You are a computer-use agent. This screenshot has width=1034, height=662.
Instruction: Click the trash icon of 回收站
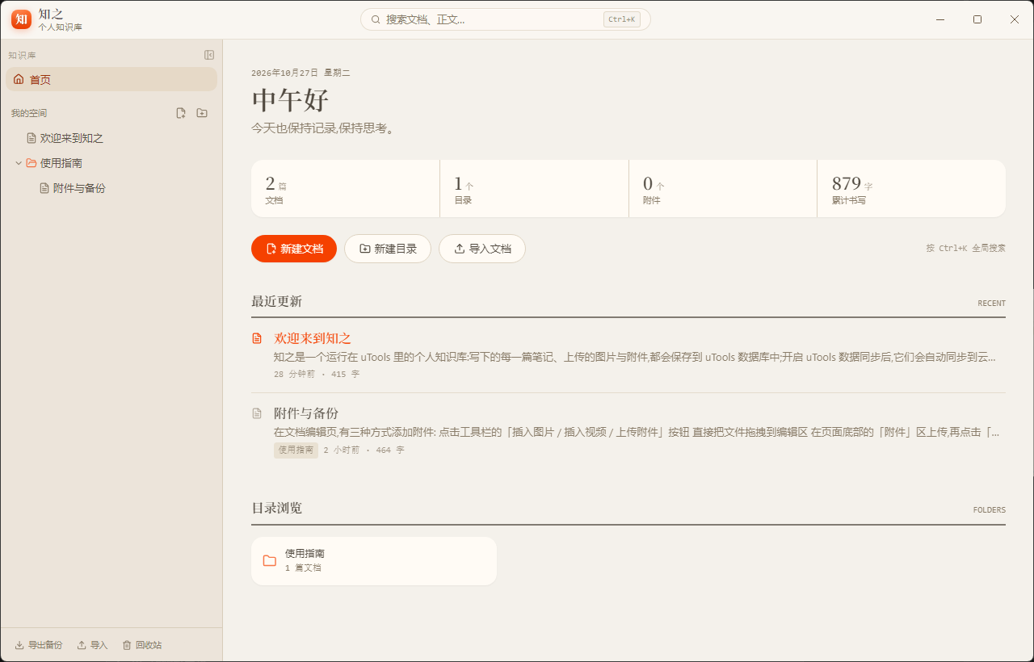coord(127,645)
